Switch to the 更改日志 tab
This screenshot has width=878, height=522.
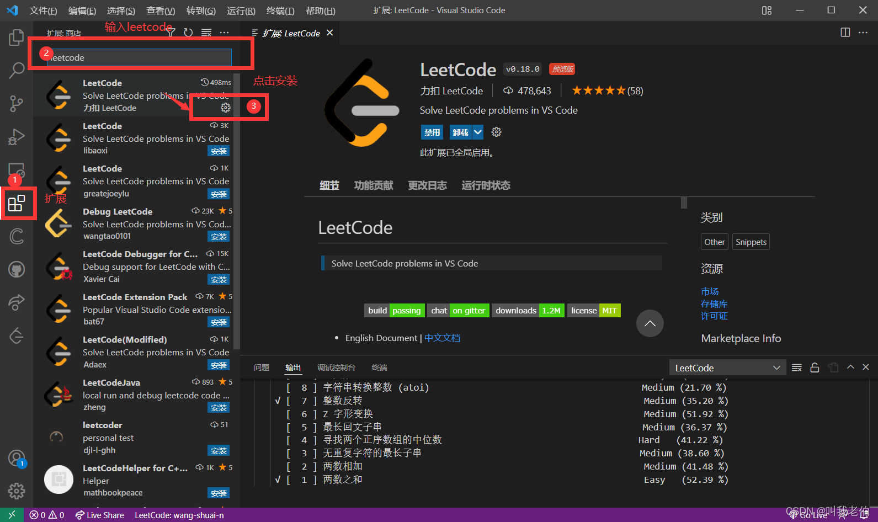point(427,185)
